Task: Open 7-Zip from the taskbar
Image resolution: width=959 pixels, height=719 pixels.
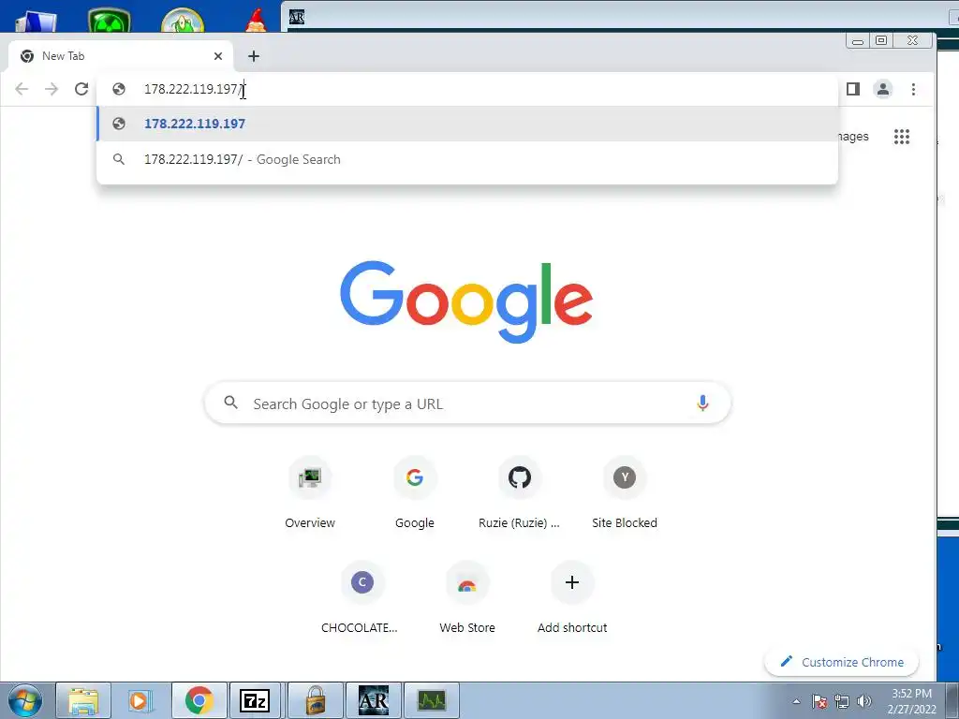Action: point(255,700)
